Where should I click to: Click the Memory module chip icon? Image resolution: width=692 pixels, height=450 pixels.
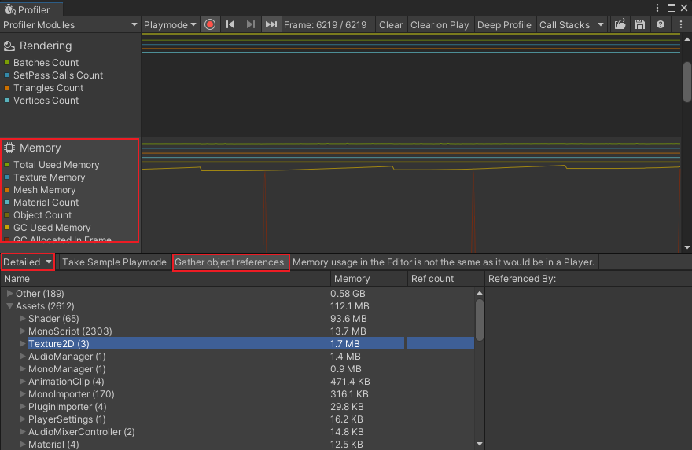pyautogui.click(x=9, y=148)
